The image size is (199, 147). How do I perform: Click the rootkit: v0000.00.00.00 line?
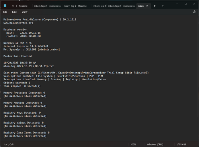(x=23, y=36)
